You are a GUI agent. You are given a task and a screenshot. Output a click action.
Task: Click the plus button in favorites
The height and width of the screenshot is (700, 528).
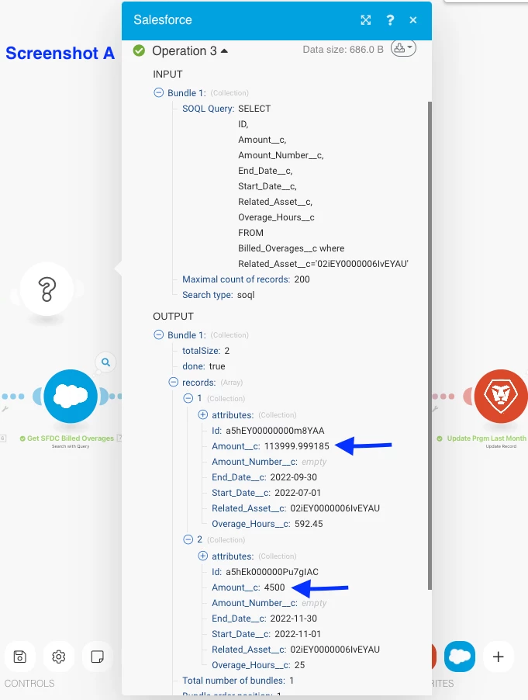498,657
